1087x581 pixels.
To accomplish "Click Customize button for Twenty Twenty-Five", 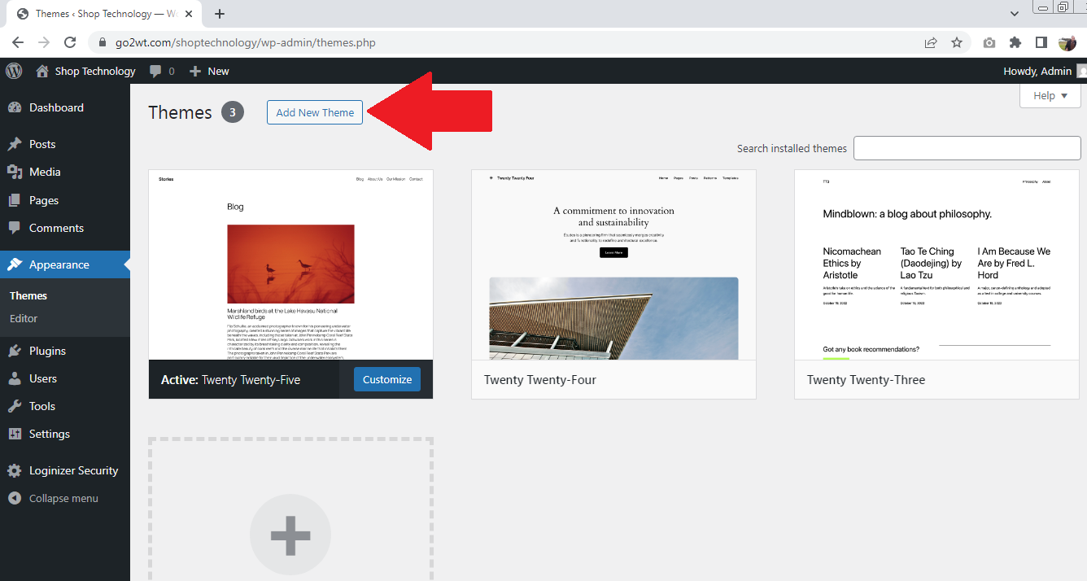I will (387, 379).
